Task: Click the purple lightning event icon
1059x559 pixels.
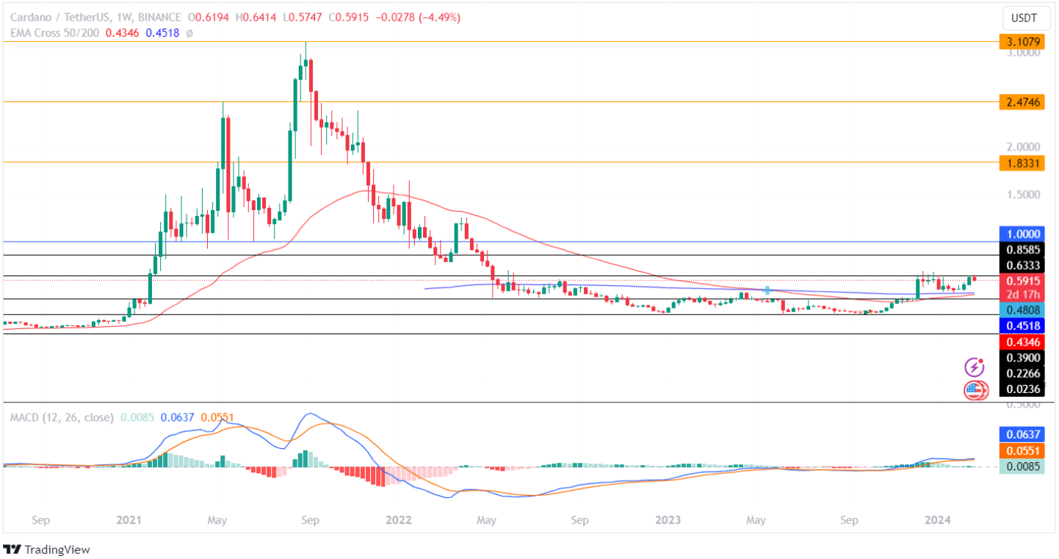Action: click(975, 366)
